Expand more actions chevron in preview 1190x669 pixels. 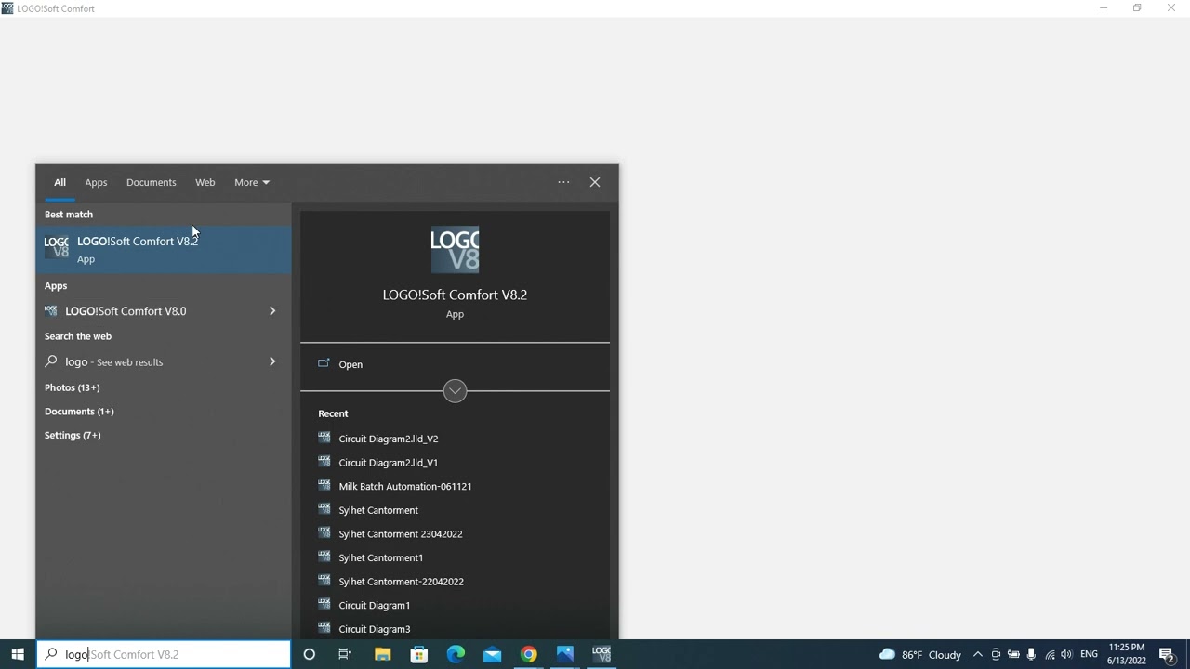pos(455,390)
